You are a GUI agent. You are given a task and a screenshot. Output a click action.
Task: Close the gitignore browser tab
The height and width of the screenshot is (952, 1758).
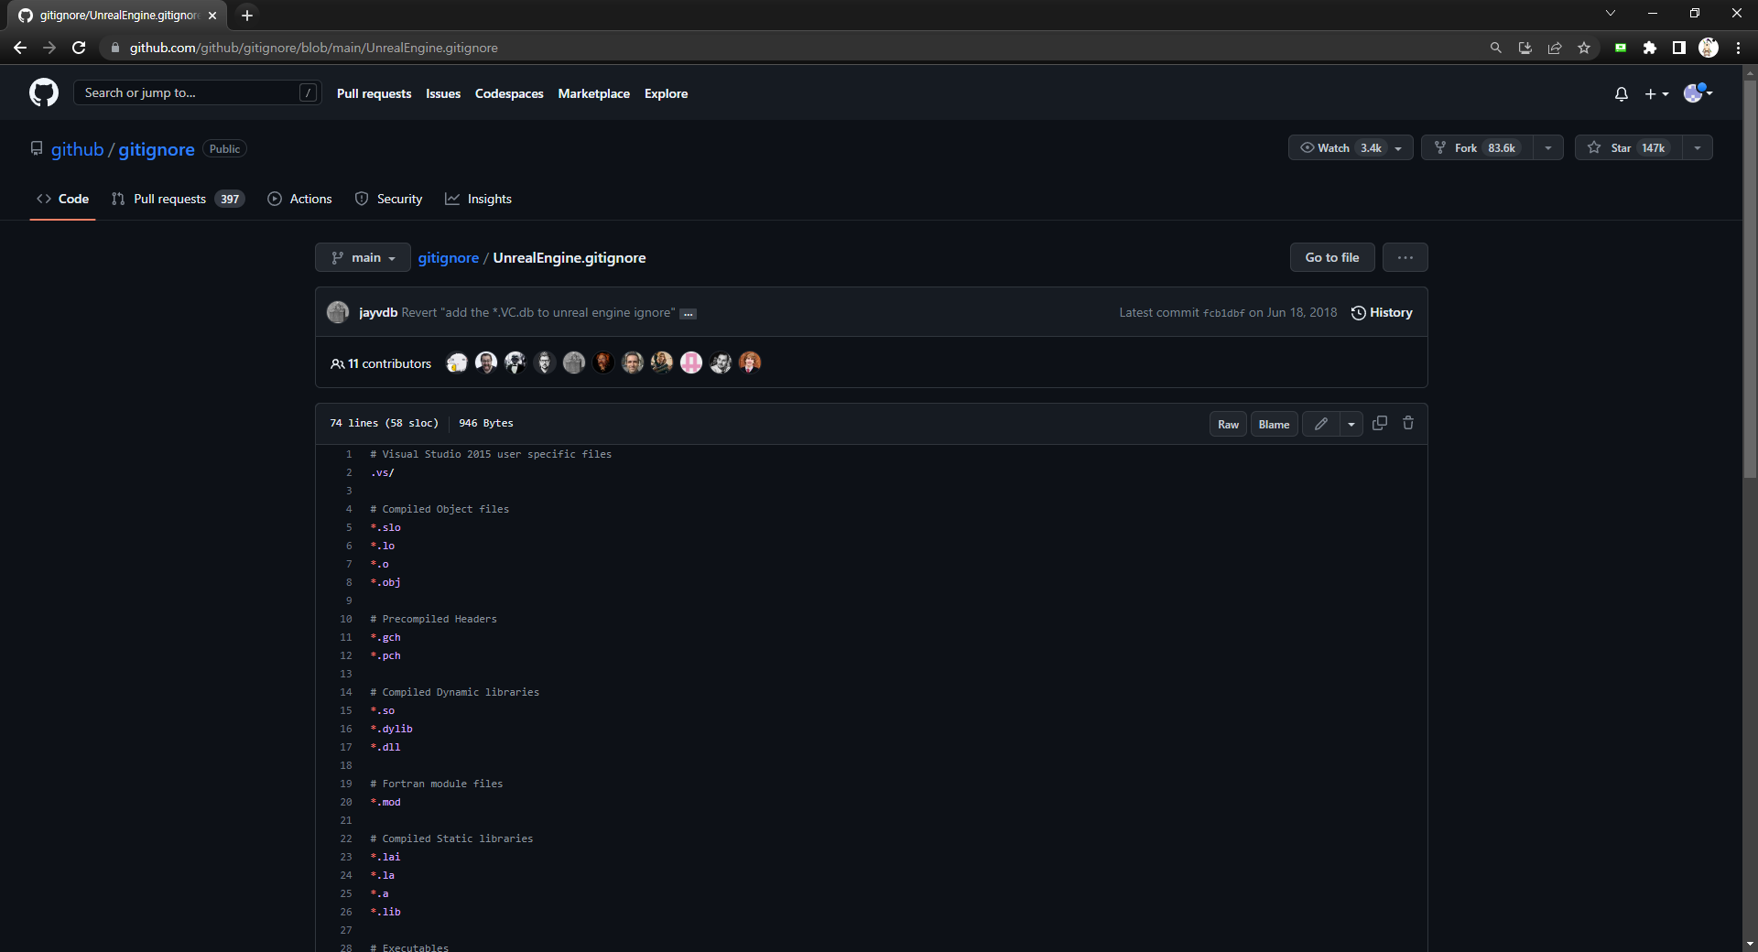(212, 16)
